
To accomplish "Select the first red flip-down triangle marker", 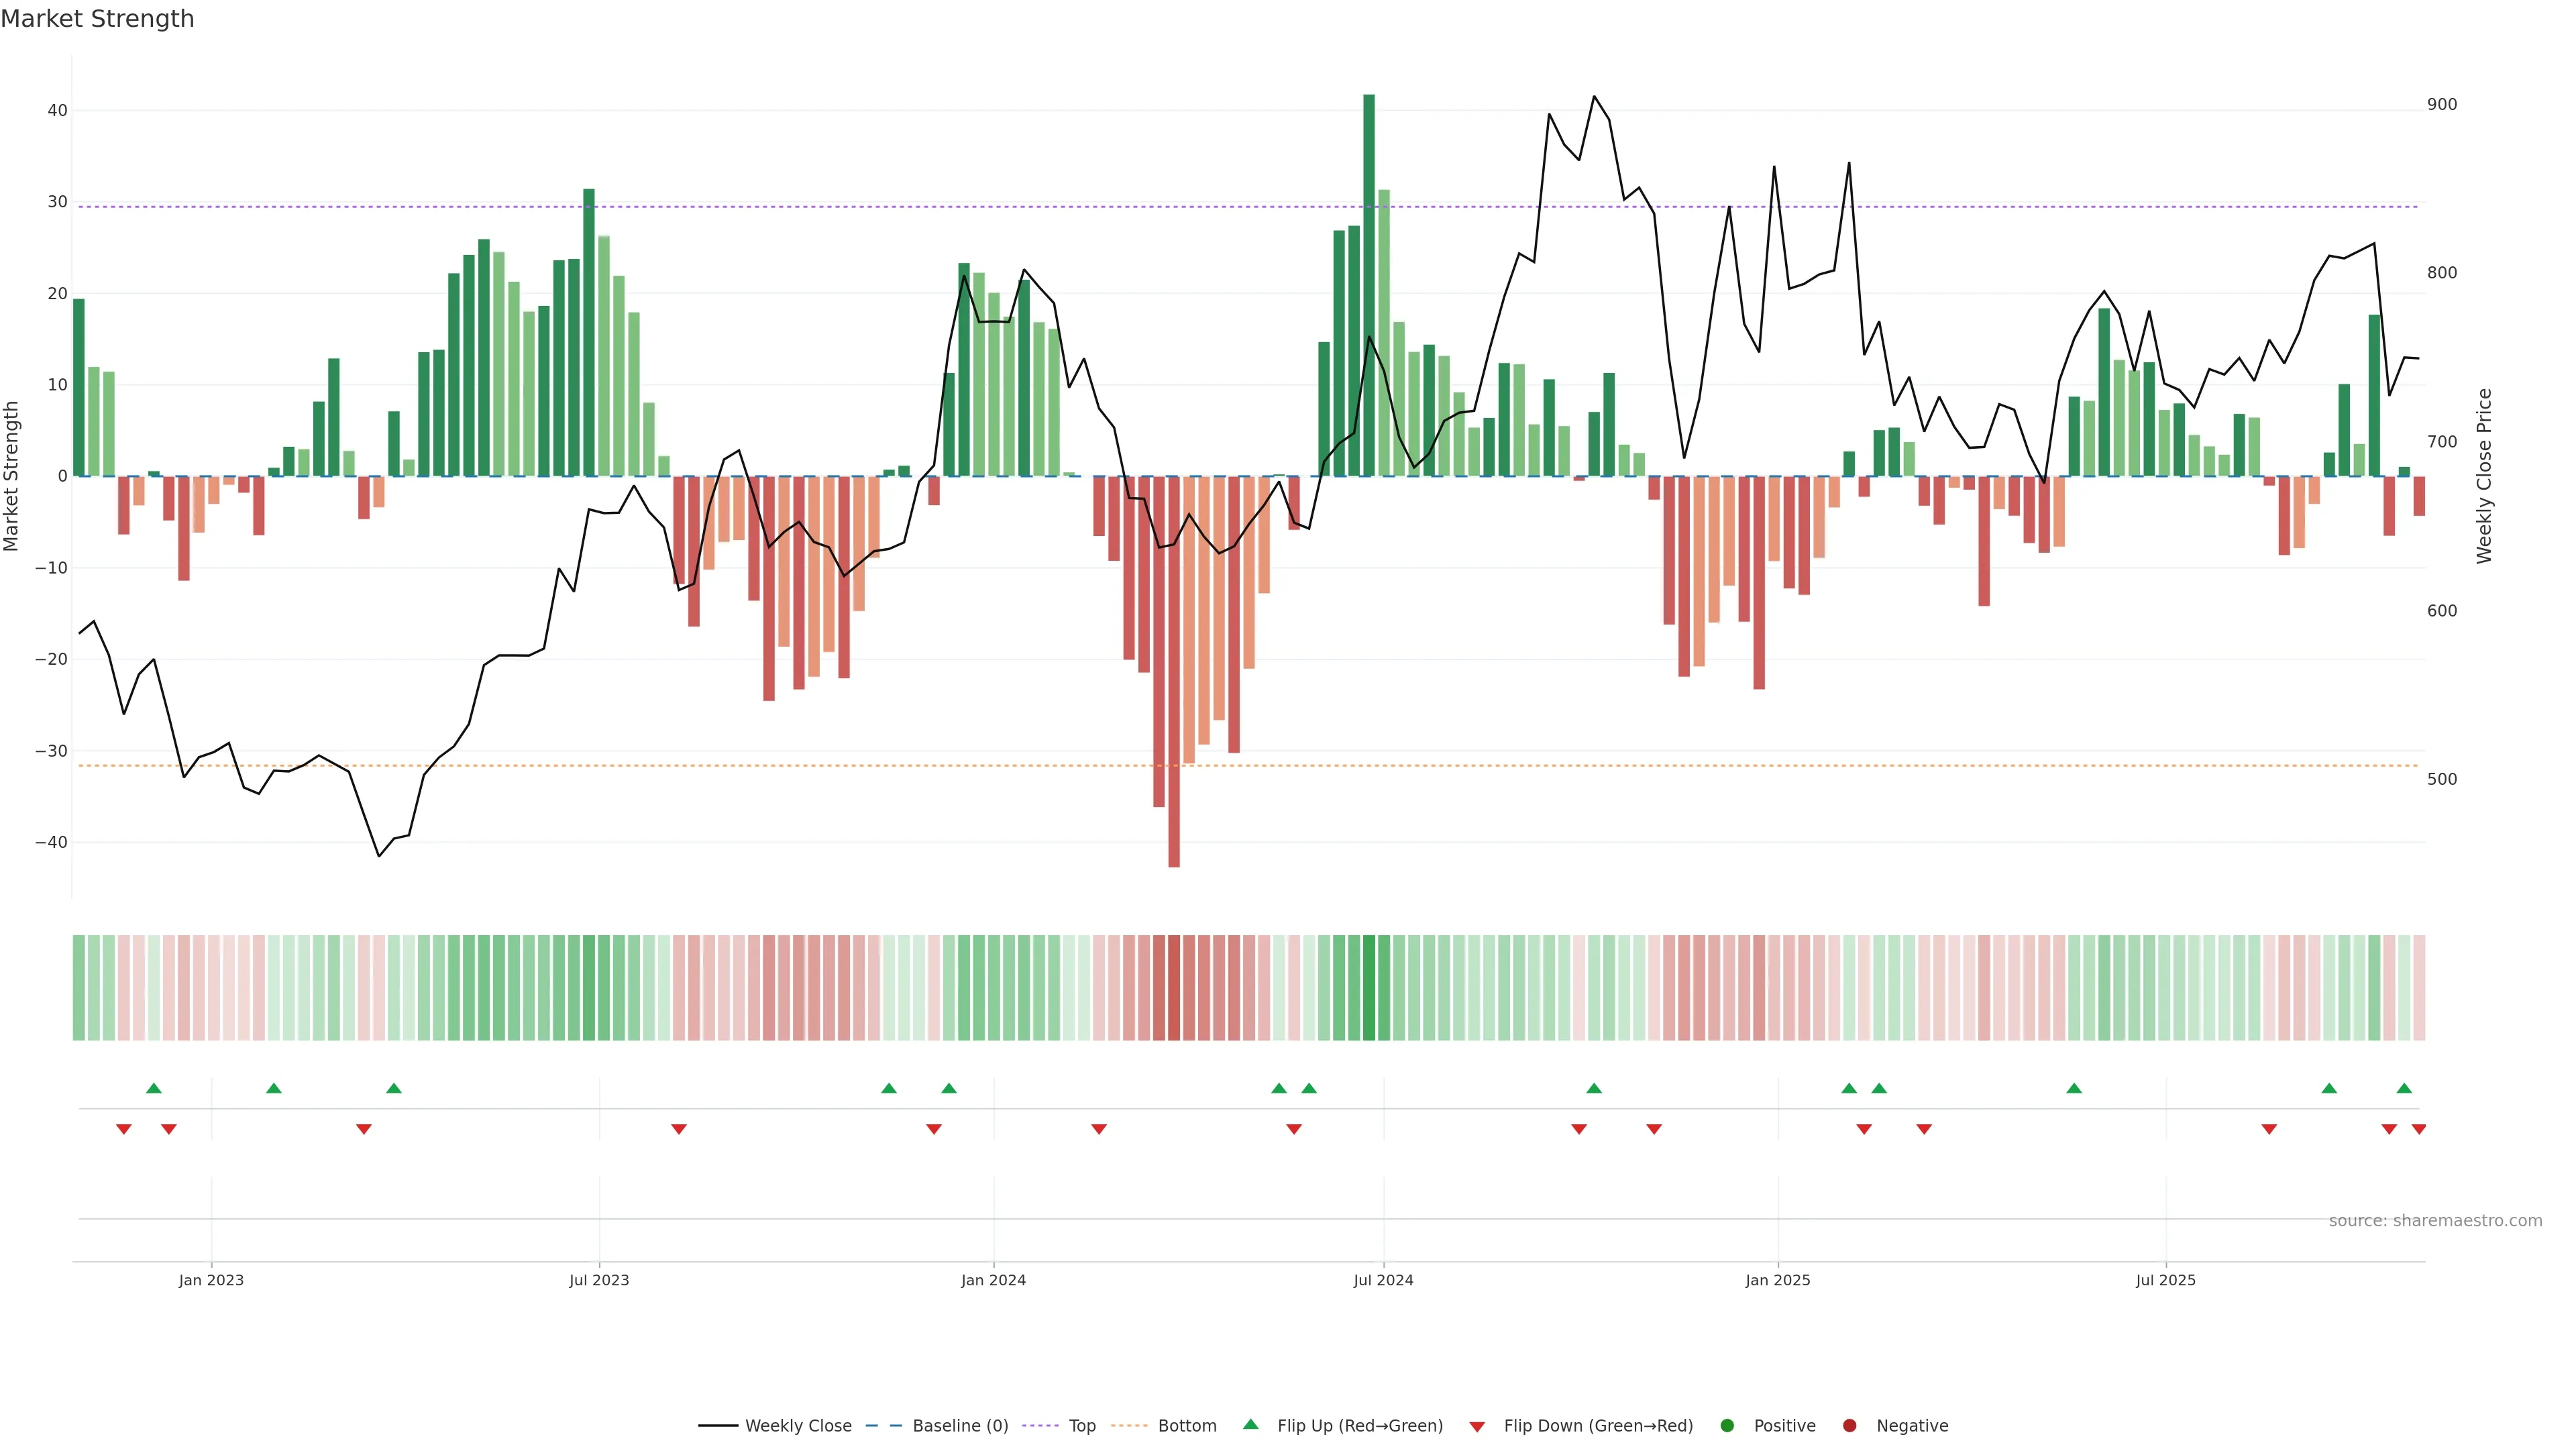I will [124, 1129].
